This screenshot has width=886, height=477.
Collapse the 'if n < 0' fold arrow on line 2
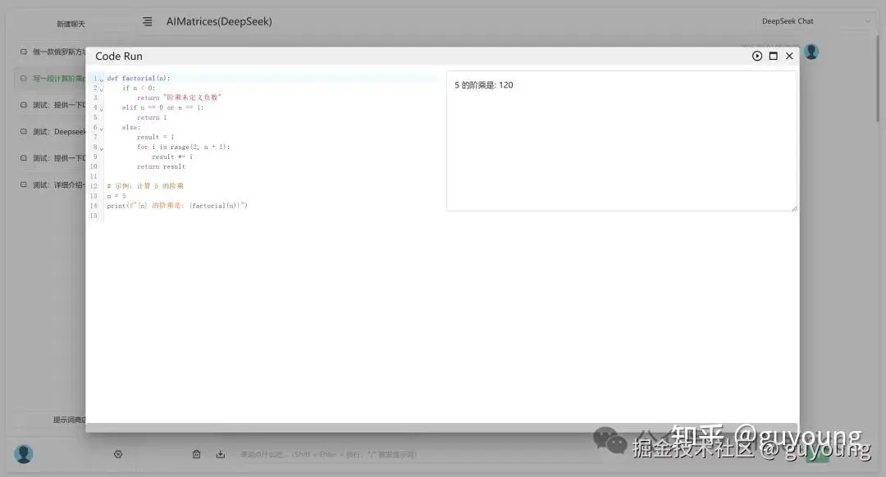(102, 89)
